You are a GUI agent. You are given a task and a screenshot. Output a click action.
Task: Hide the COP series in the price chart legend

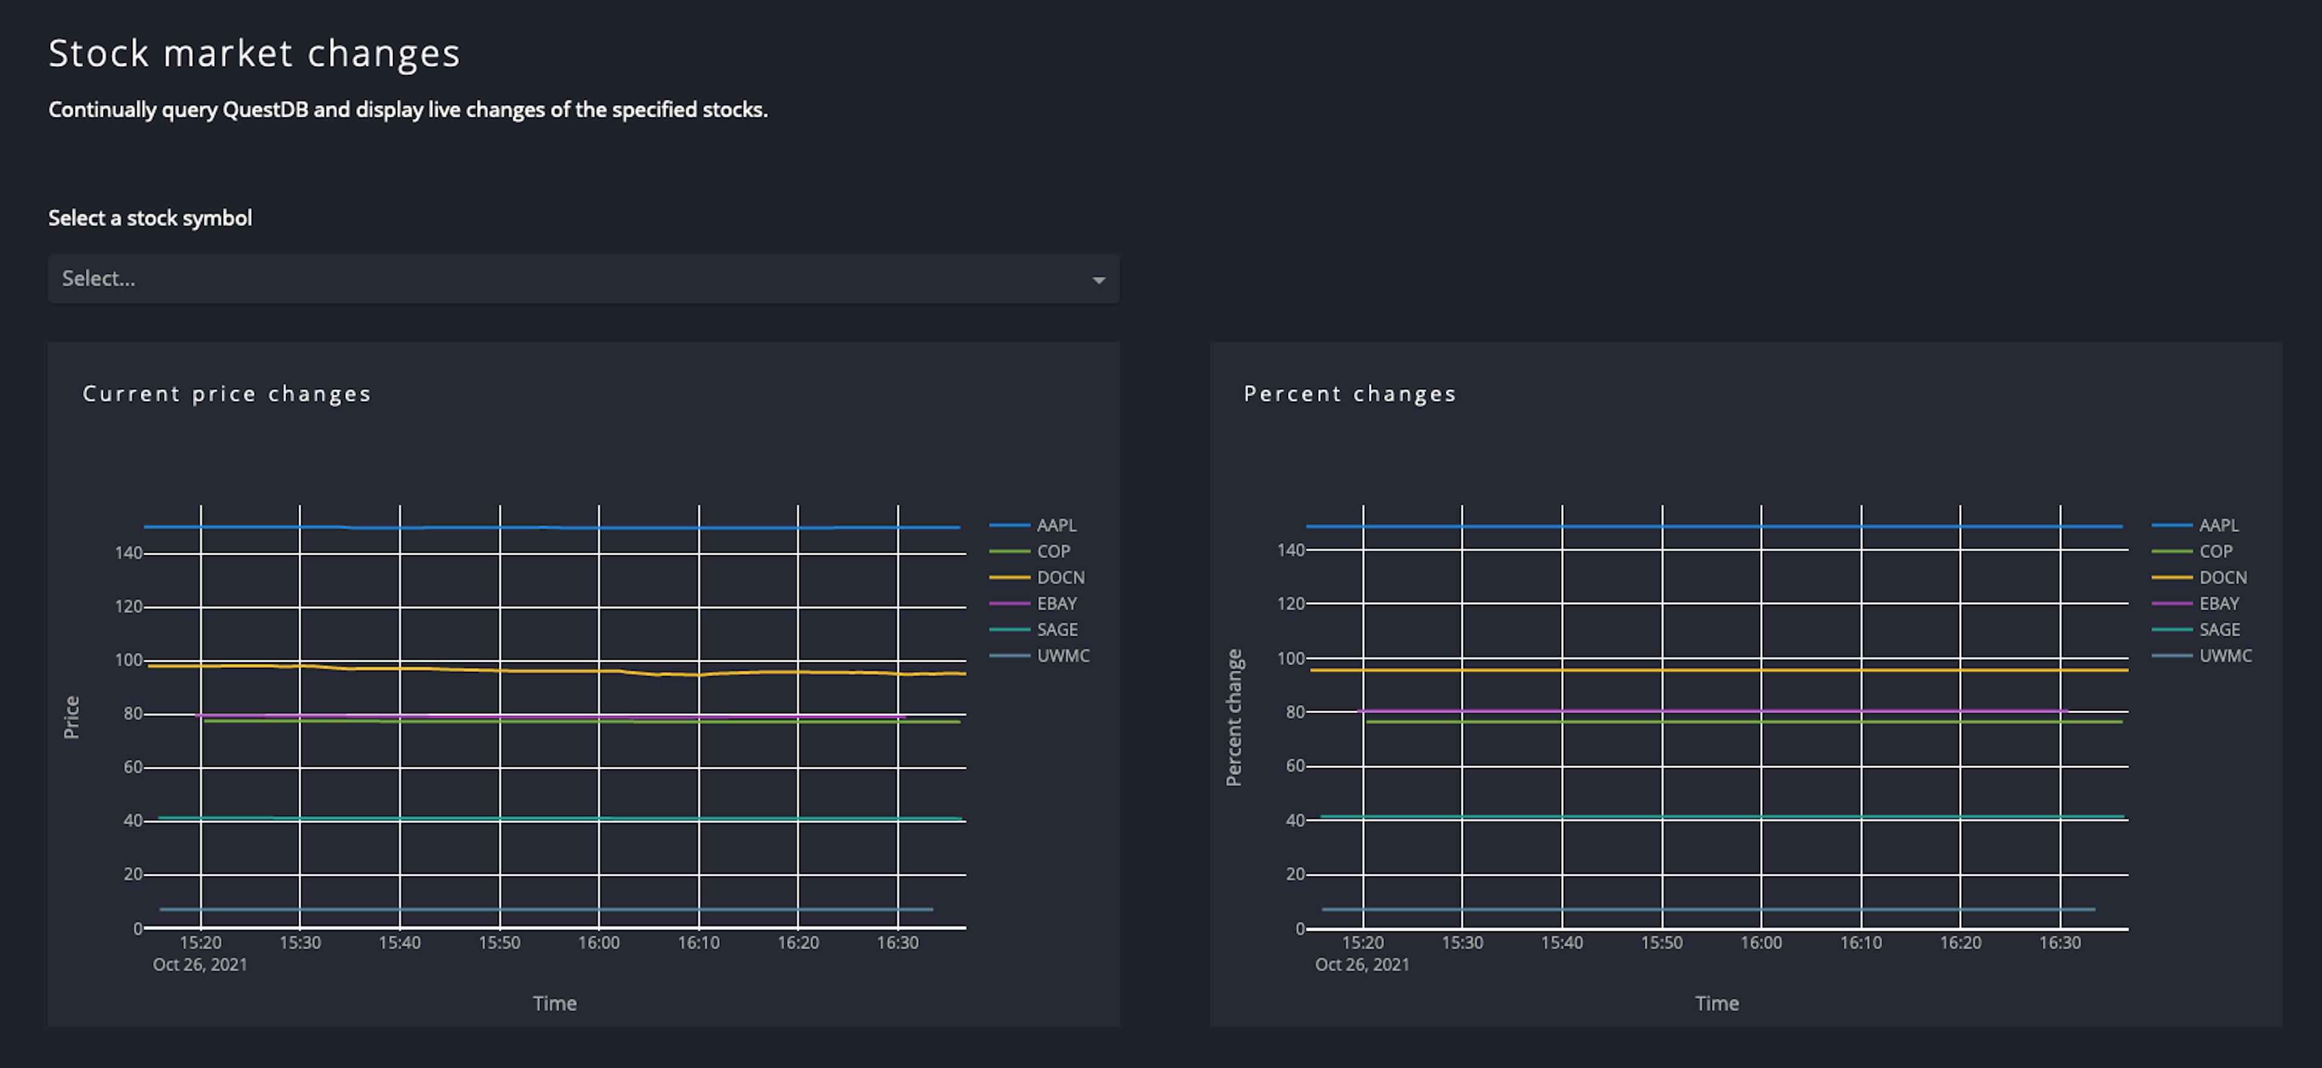[1053, 551]
